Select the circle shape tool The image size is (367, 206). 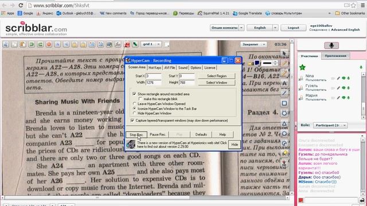(284, 113)
